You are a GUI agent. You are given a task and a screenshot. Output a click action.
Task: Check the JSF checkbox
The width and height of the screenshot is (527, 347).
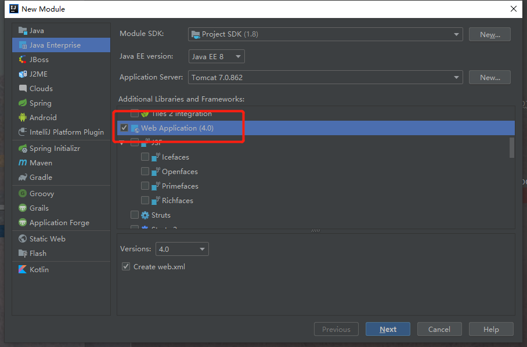click(x=135, y=142)
